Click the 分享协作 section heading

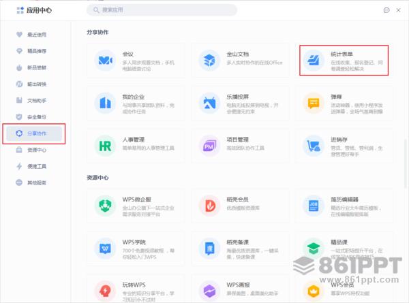point(97,32)
